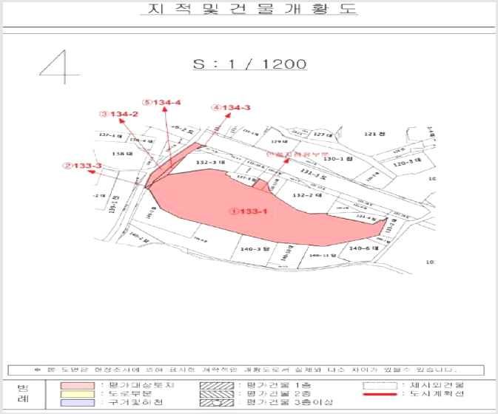The width and height of the screenshot is (498, 414).
Task: Select the ③134-2 red label
Action: [x=119, y=114]
